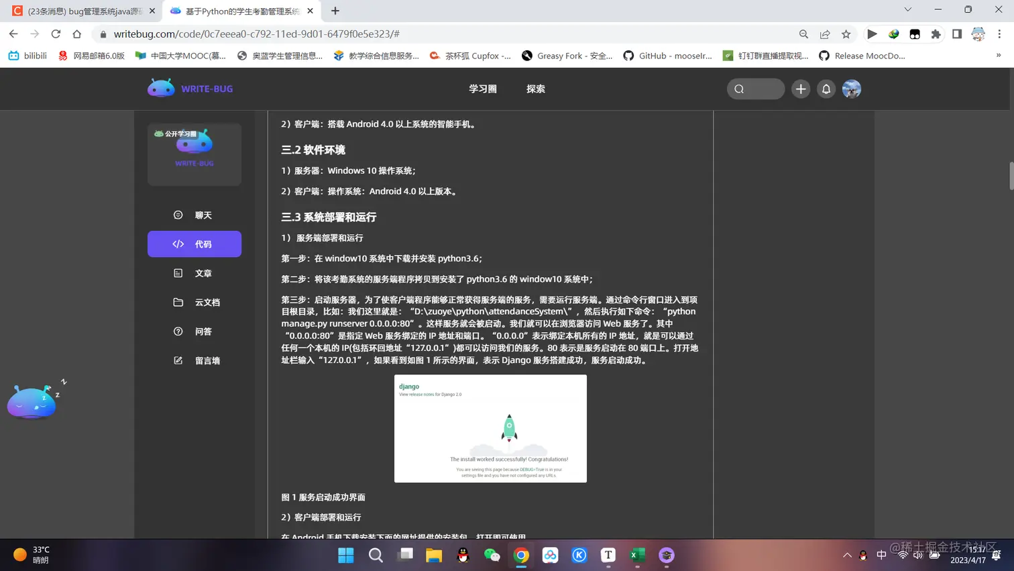This screenshot has width=1014, height=571.
Task: Select the 代码 code sidebar item
Action: (x=194, y=244)
